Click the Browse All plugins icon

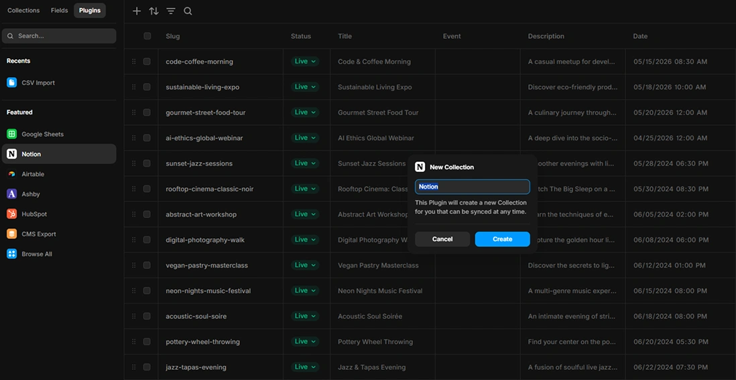click(12, 254)
